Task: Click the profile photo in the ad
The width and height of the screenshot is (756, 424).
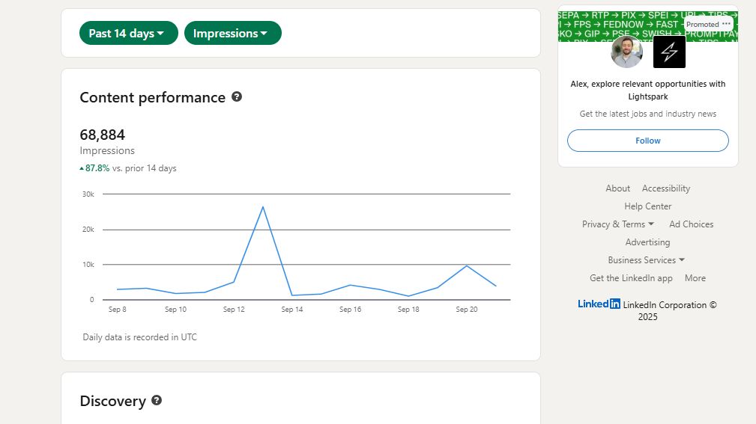Action: click(627, 52)
